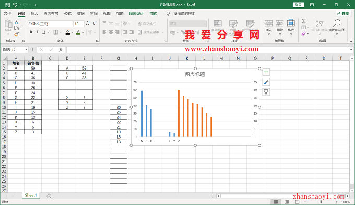Toggle Bold formatting
The height and width of the screenshot is (205, 355).
pyautogui.click(x=31, y=32)
